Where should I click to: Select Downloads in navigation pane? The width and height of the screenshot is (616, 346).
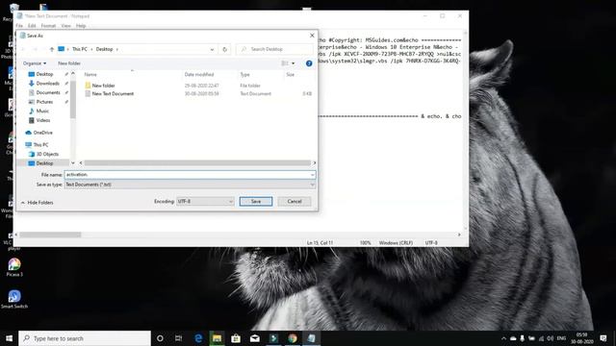(x=47, y=84)
